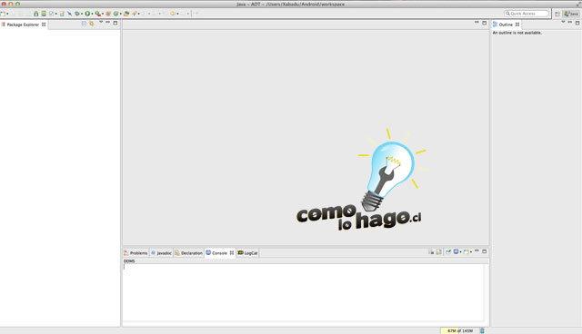Toggle Link with Editor in Package Explorer
The width and height of the screenshot is (582, 334).
pyautogui.click(x=91, y=24)
